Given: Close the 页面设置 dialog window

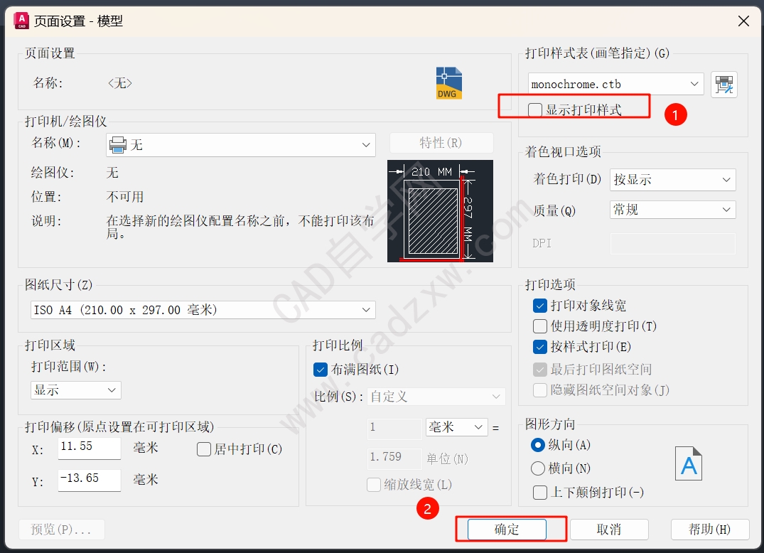Looking at the screenshot, I should (x=743, y=21).
